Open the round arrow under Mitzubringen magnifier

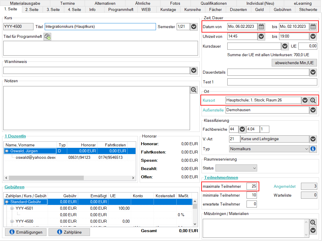(313, 230)
